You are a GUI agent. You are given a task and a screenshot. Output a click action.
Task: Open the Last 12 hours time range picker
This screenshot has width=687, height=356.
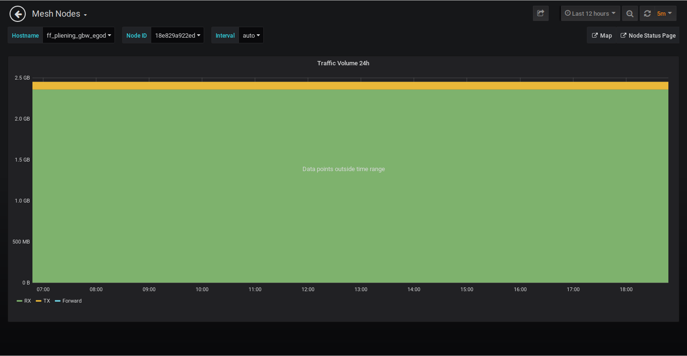(x=591, y=13)
